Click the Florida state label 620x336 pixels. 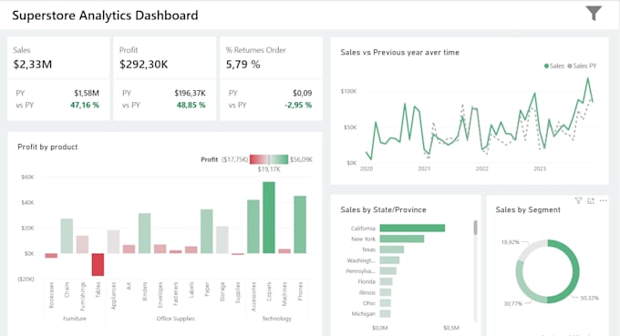coord(367,281)
